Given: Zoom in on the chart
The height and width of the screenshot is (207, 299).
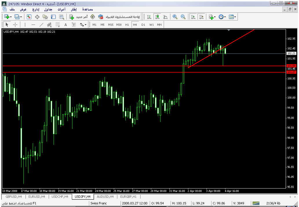Looking at the screenshot, I should [x=175, y=17].
